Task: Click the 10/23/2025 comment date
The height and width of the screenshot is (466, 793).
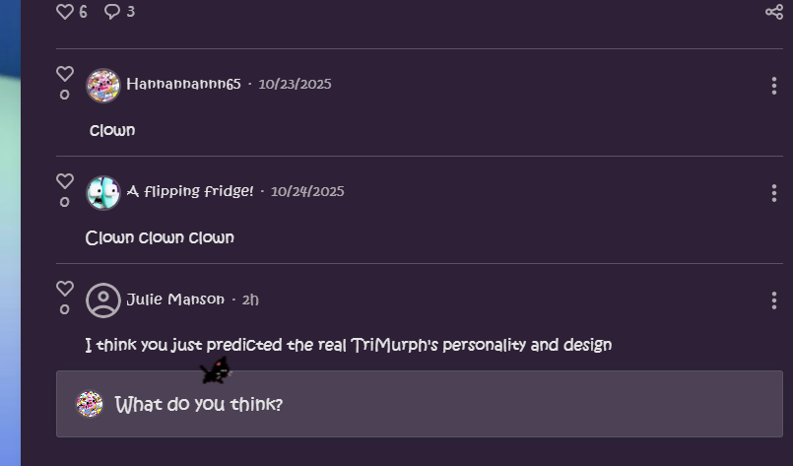Action: [295, 85]
